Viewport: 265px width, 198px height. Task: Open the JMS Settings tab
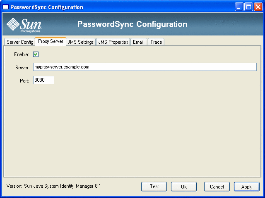(81, 42)
